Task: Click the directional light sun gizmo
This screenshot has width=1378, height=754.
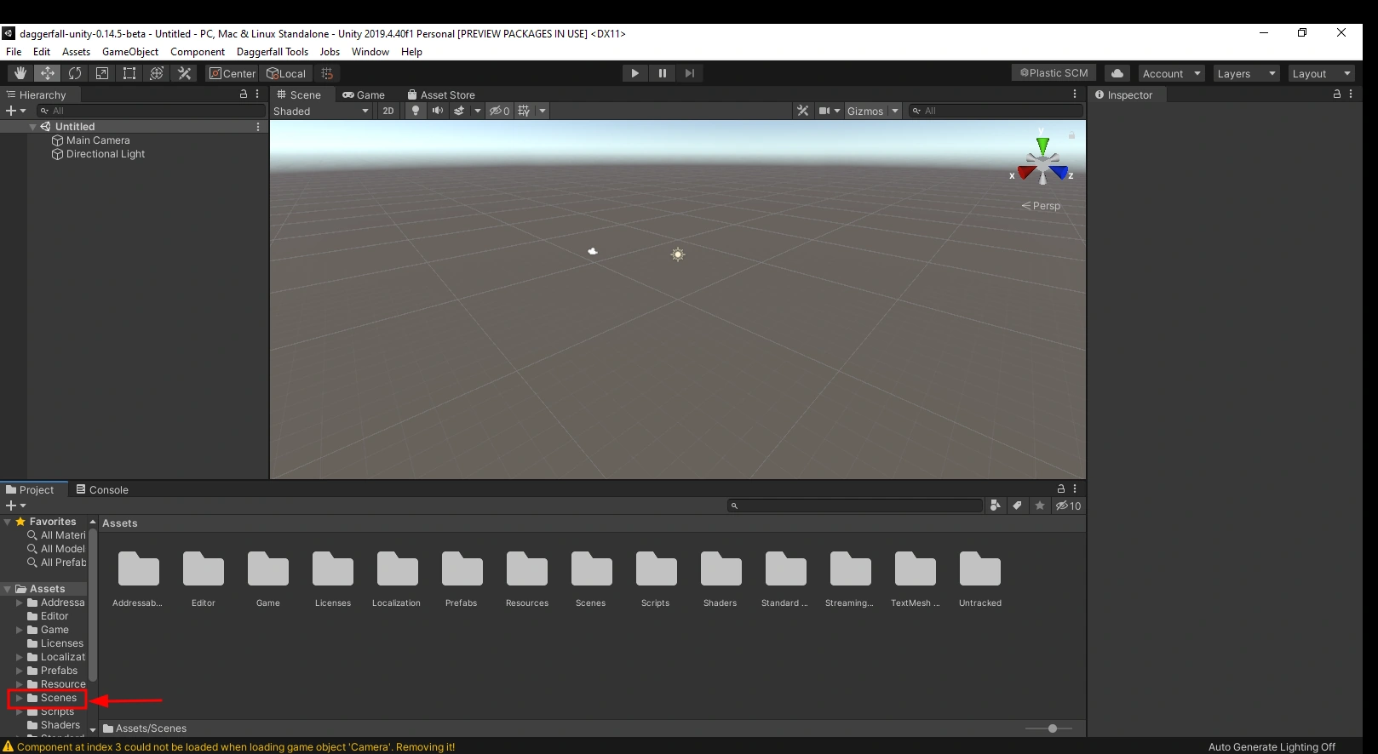Action: pos(678,254)
